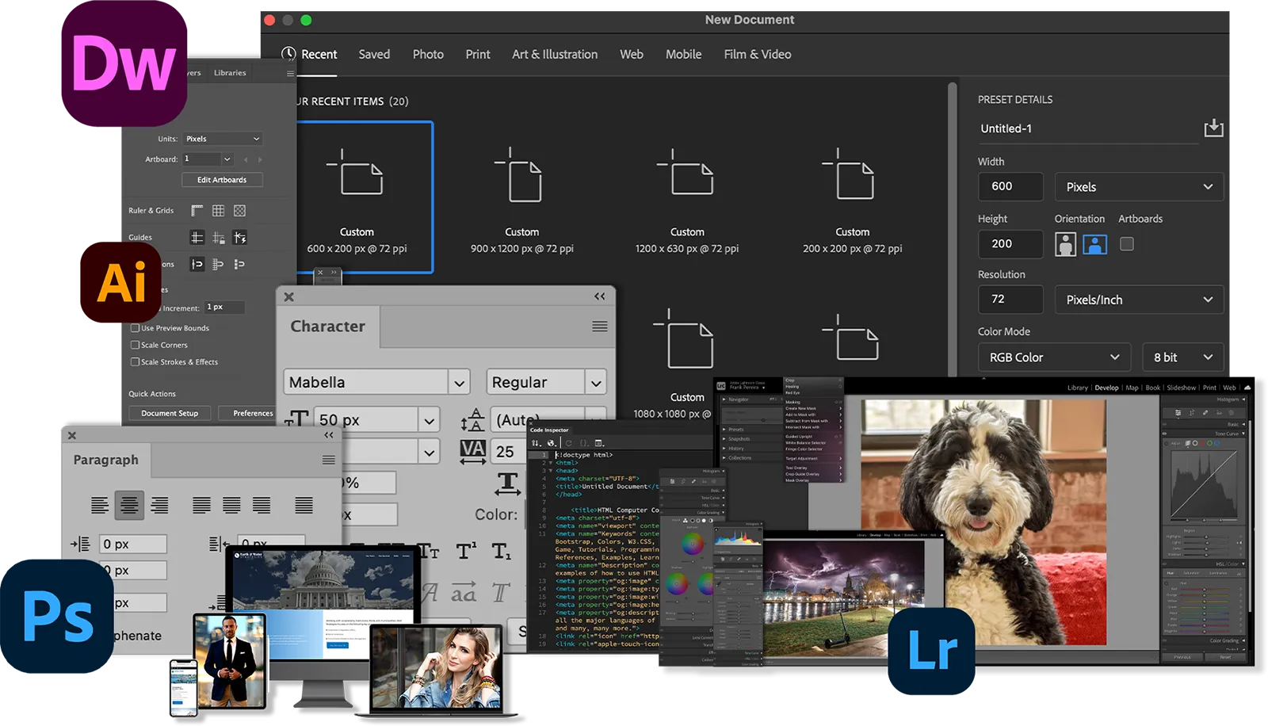The width and height of the screenshot is (1268, 726).
Task: Open the Width unit Pixels dropdown
Action: pos(1139,187)
